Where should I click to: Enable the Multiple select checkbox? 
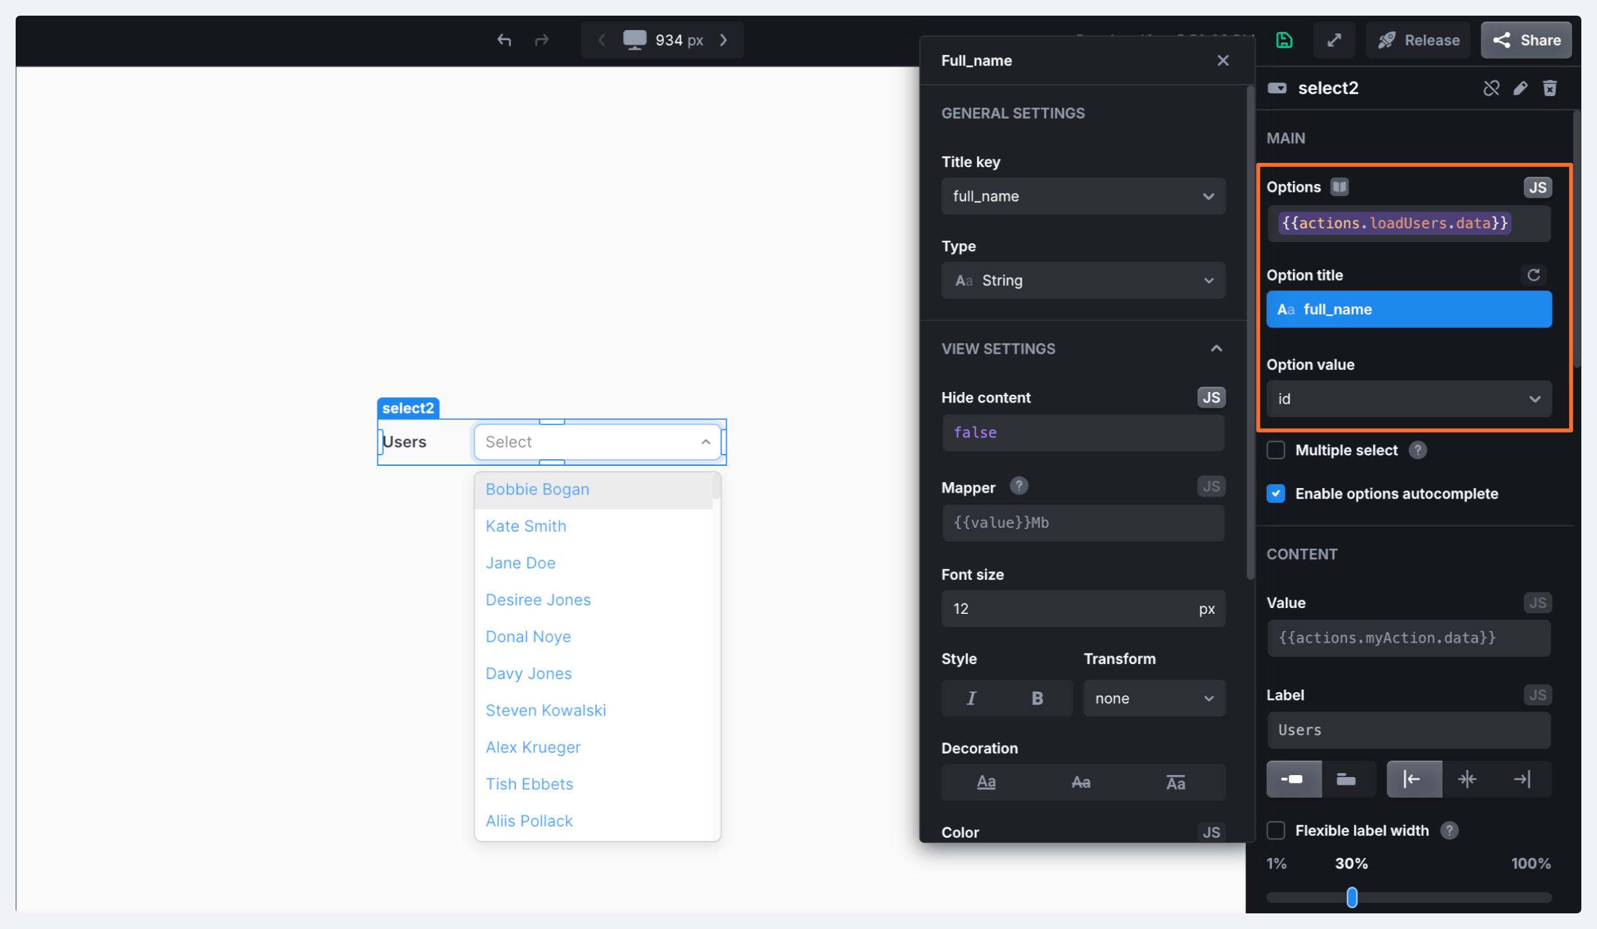coord(1276,450)
